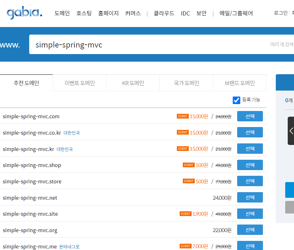This screenshot has width=294, height=250.
Task: Click the EVENT badge on .me row
Action: 186,246
